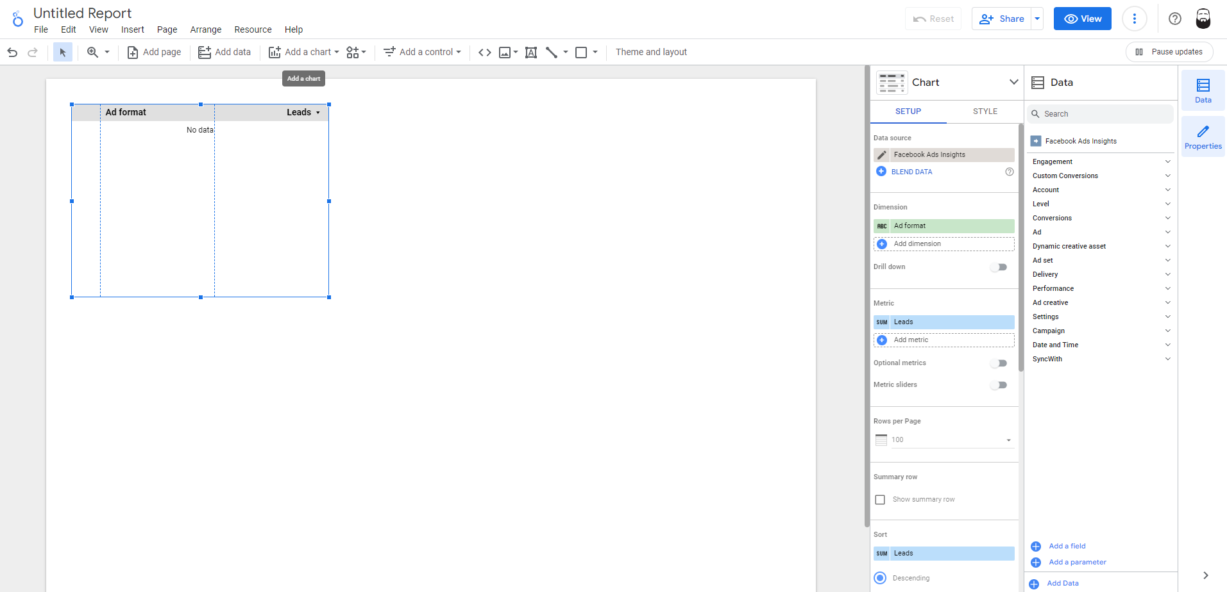Click the blue View button
This screenshot has height=592, width=1227.
pos(1082,19)
